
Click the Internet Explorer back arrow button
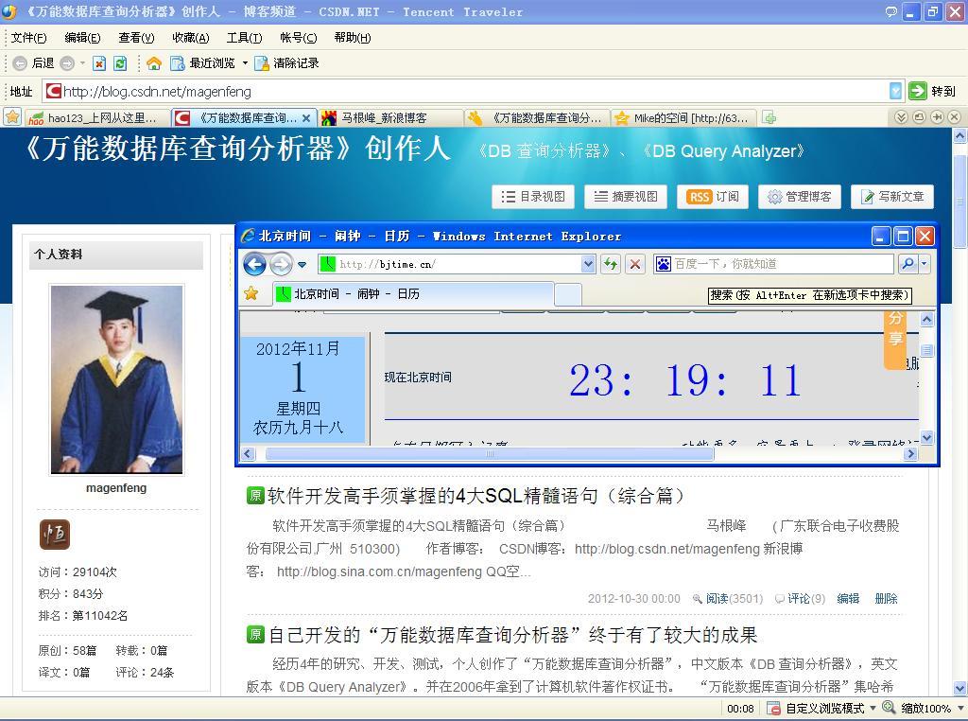[x=254, y=264]
